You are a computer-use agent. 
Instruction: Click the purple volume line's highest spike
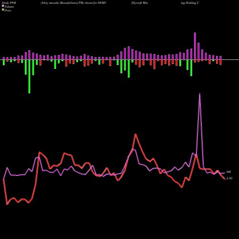pos(200,94)
